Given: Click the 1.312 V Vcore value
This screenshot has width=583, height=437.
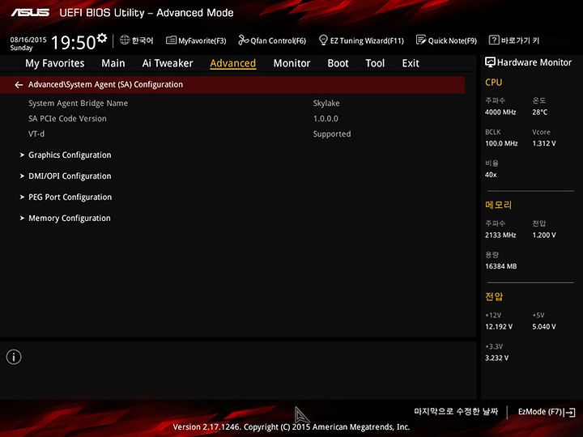Looking at the screenshot, I should 544,143.
